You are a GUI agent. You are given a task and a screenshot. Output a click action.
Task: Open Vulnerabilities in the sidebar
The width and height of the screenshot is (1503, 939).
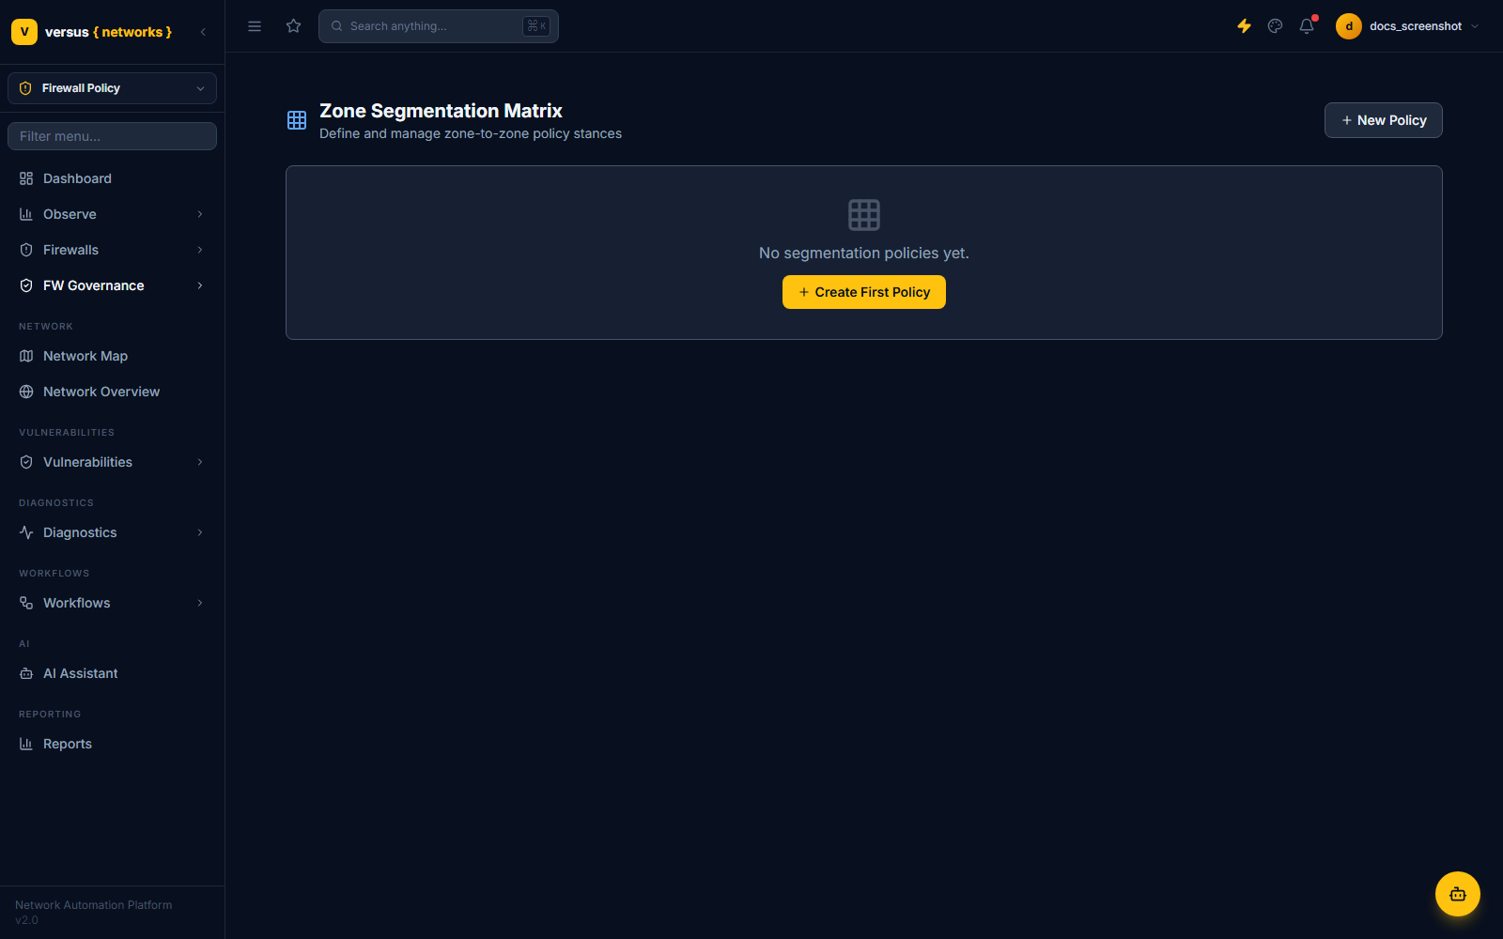(112, 462)
